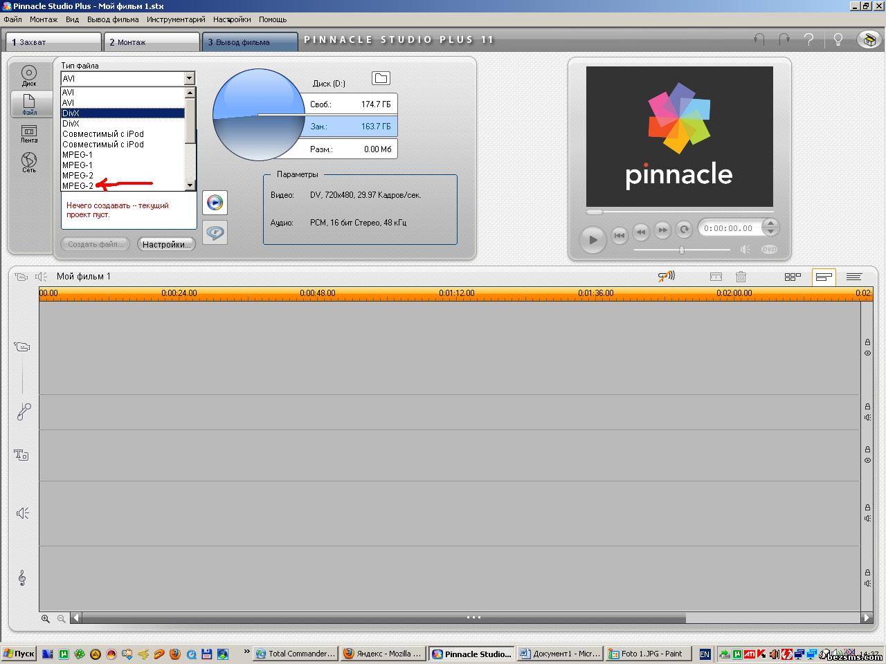Click the zoom in magnifier on timeline

click(46, 618)
